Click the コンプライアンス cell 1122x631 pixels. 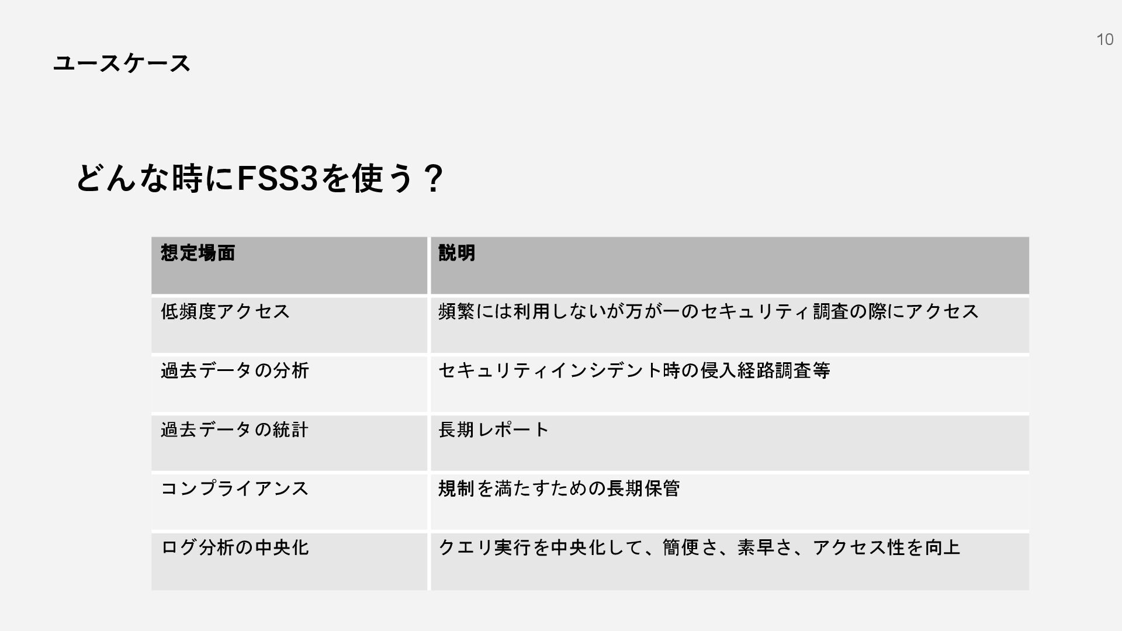coord(289,502)
